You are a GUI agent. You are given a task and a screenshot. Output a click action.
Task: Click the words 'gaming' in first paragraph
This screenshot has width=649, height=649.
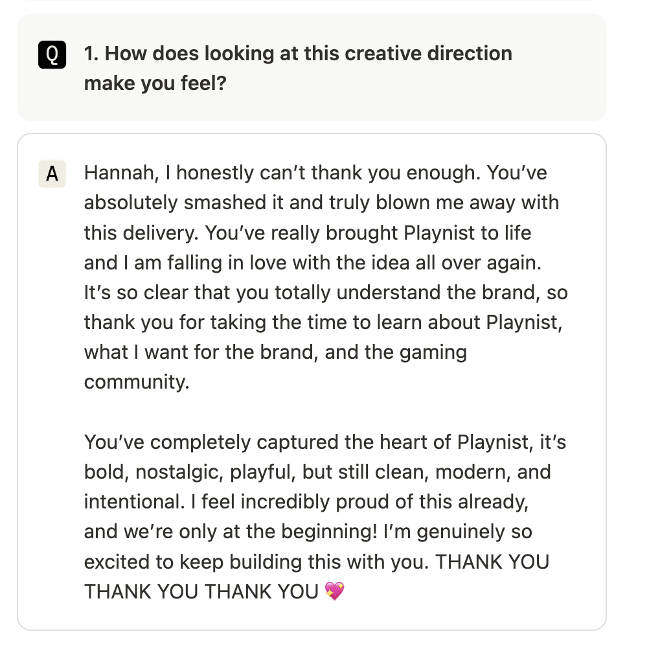(433, 353)
